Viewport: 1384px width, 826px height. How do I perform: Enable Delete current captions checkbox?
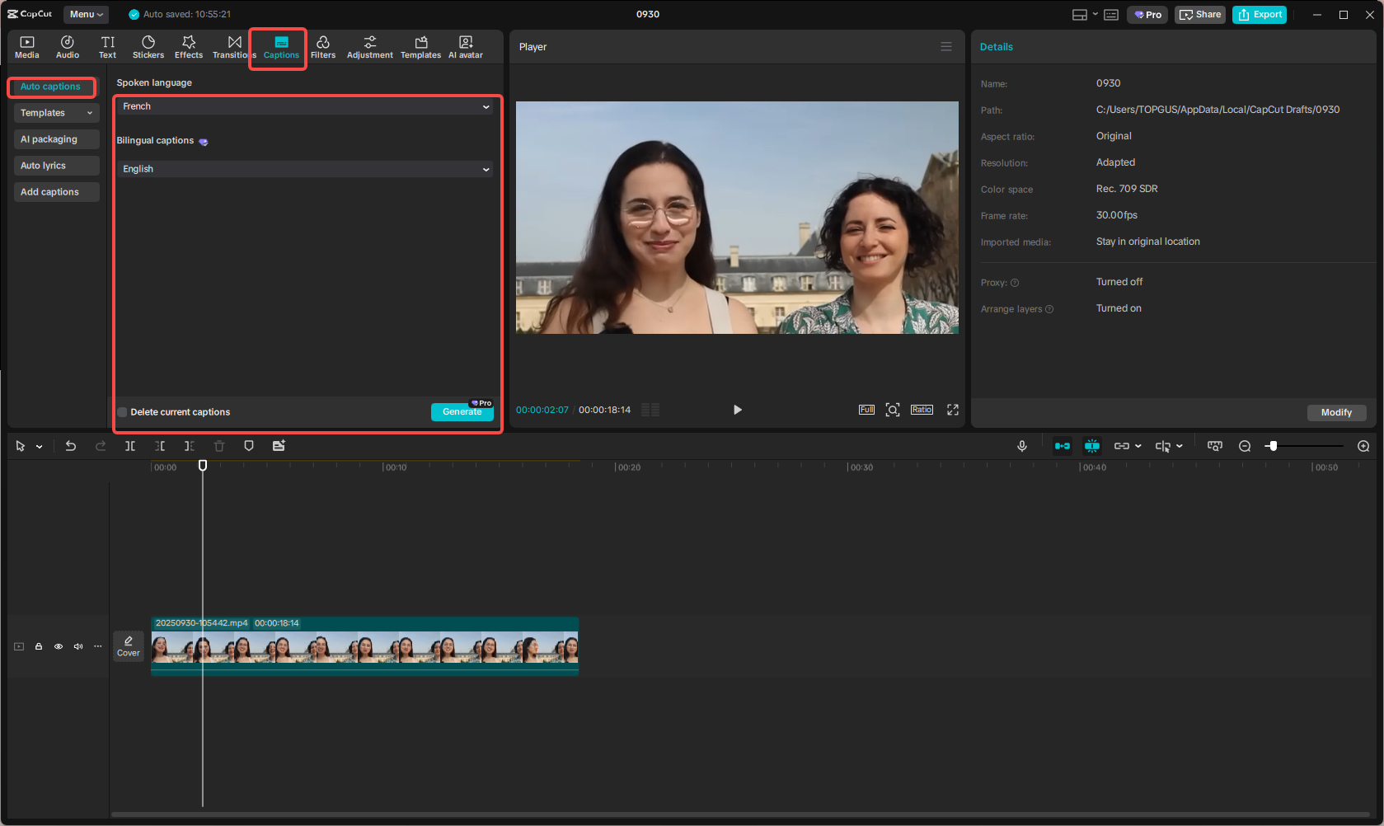(123, 412)
